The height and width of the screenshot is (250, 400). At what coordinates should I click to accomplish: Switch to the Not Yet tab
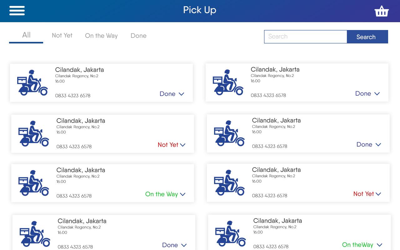(x=62, y=36)
